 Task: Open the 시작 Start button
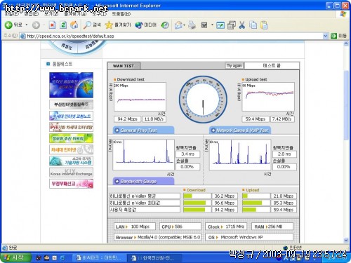click(15, 257)
